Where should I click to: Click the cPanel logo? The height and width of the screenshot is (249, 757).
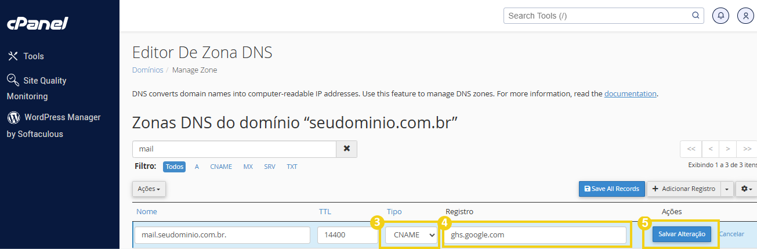(x=37, y=24)
